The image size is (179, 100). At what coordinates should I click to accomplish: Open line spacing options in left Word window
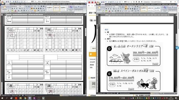[43, 8]
